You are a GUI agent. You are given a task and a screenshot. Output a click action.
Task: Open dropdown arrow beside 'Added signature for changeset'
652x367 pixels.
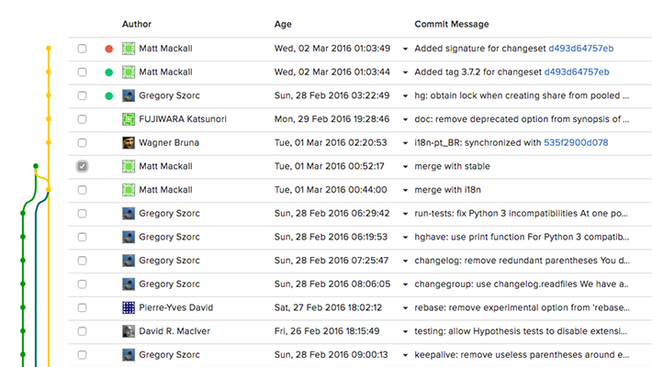click(x=405, y=49)
